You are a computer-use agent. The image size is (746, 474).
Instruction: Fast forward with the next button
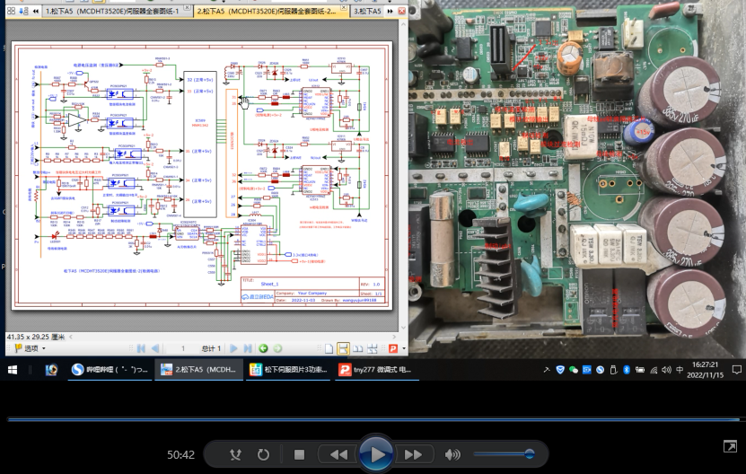(x=414, y=454)
